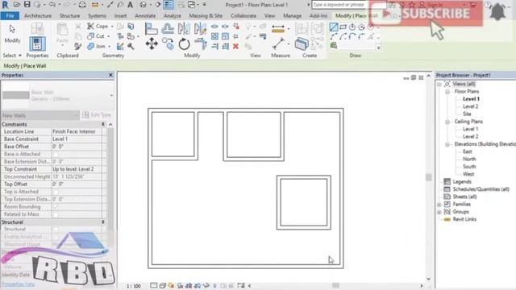The image size is (516, 290).
Task: Select Schedules/Quantities in Project Browser
Action: [x=481, y=189]
